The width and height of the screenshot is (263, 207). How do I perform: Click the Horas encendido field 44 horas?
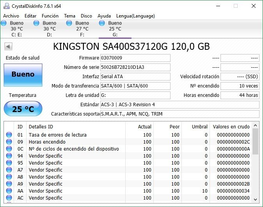pos(240,95)
